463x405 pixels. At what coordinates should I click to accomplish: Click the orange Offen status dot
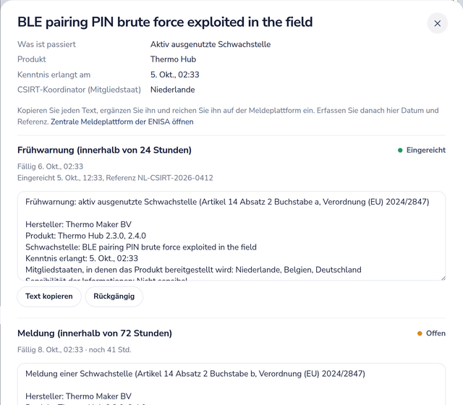[x=420, y=333]
